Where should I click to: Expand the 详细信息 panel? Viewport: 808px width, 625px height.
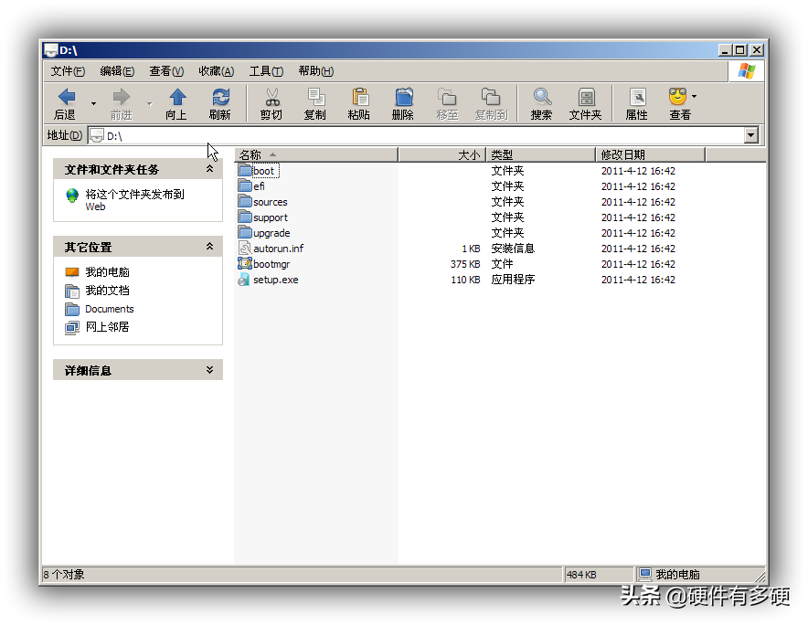[x=209, y=370]
